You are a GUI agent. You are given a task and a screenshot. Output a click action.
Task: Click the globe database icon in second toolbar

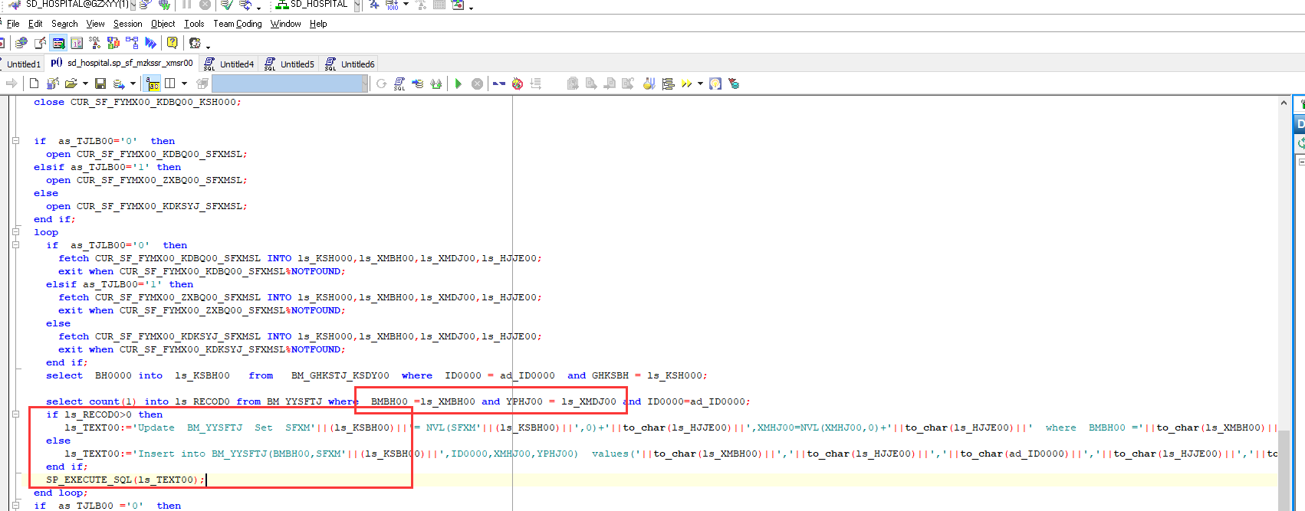click(21, 43)
